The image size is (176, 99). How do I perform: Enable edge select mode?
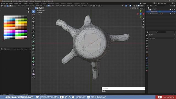[x=48, y=6]
